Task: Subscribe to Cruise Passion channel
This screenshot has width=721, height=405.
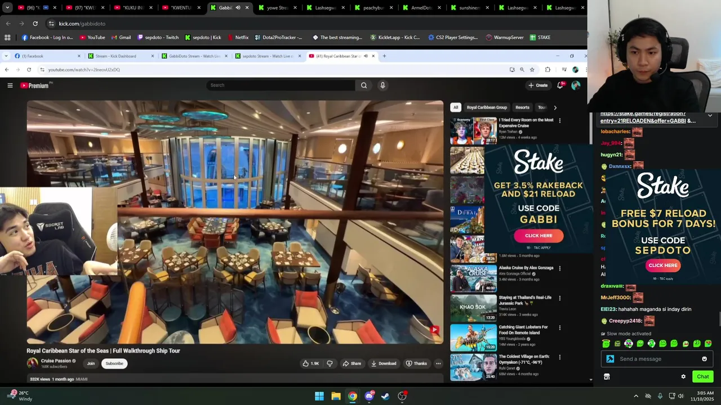Action: [x=114, y=363]
